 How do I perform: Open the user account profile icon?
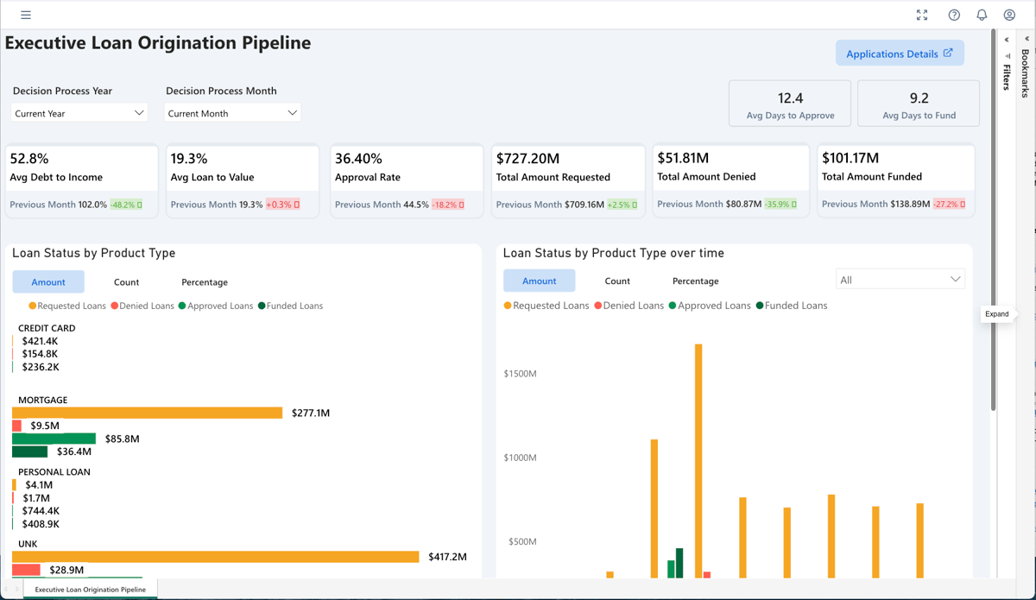pos(1009,15)
